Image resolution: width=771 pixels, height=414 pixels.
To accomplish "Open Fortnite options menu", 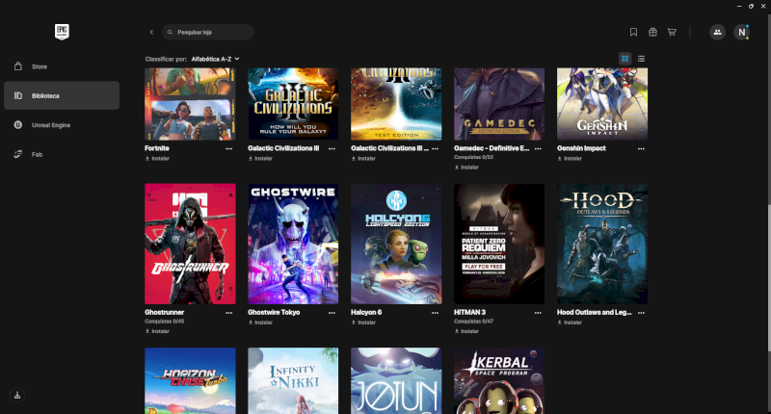I will coord(229,148).
